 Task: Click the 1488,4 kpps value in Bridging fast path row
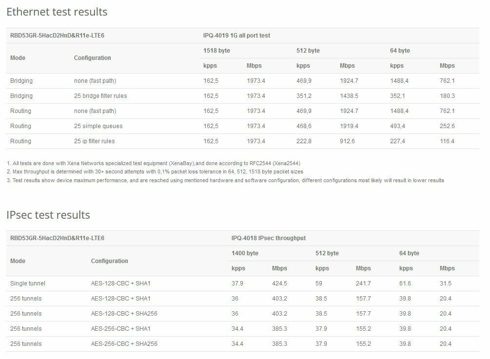[399, 81]
